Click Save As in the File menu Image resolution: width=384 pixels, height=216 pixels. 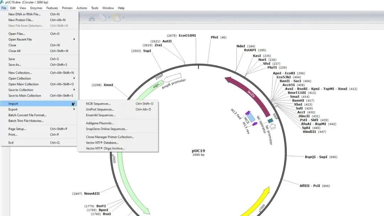pyautogui.click(x=14, y=65)
